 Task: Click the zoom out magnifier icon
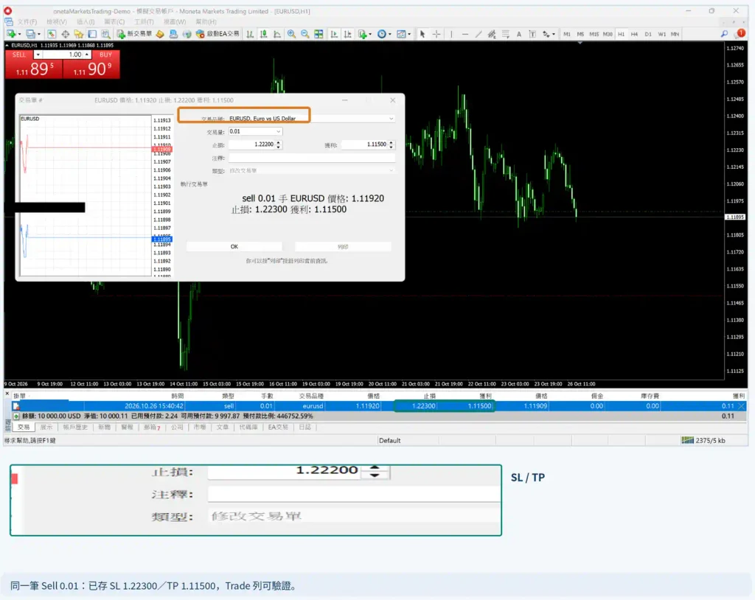[x=305, y=34]
